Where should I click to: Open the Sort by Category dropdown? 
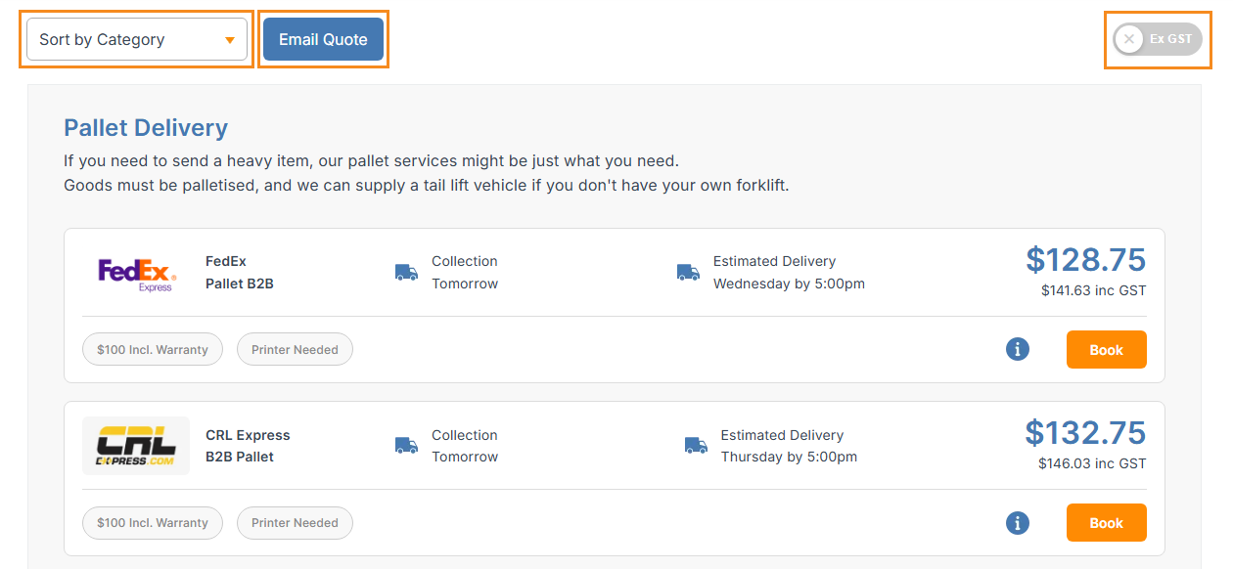pyautogui.click(x=137, y=39)
